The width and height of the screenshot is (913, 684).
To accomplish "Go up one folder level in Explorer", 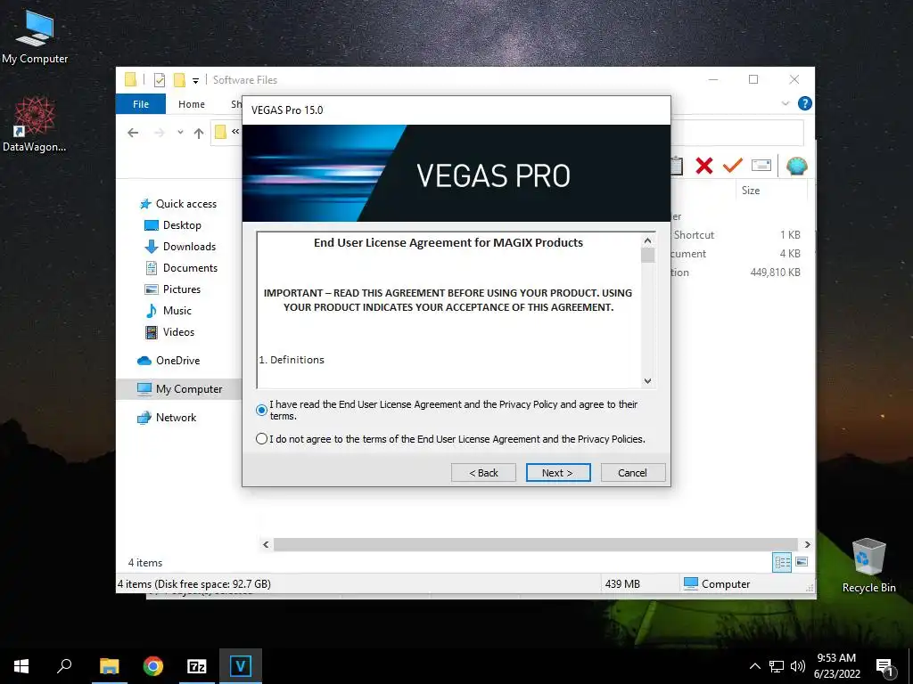I will click(199, 134).
